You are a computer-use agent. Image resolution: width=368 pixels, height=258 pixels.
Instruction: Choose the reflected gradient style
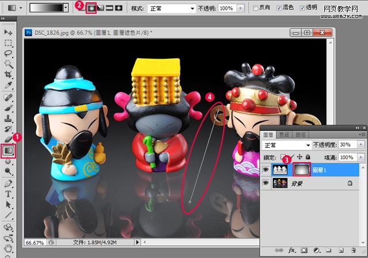point(110,8)
